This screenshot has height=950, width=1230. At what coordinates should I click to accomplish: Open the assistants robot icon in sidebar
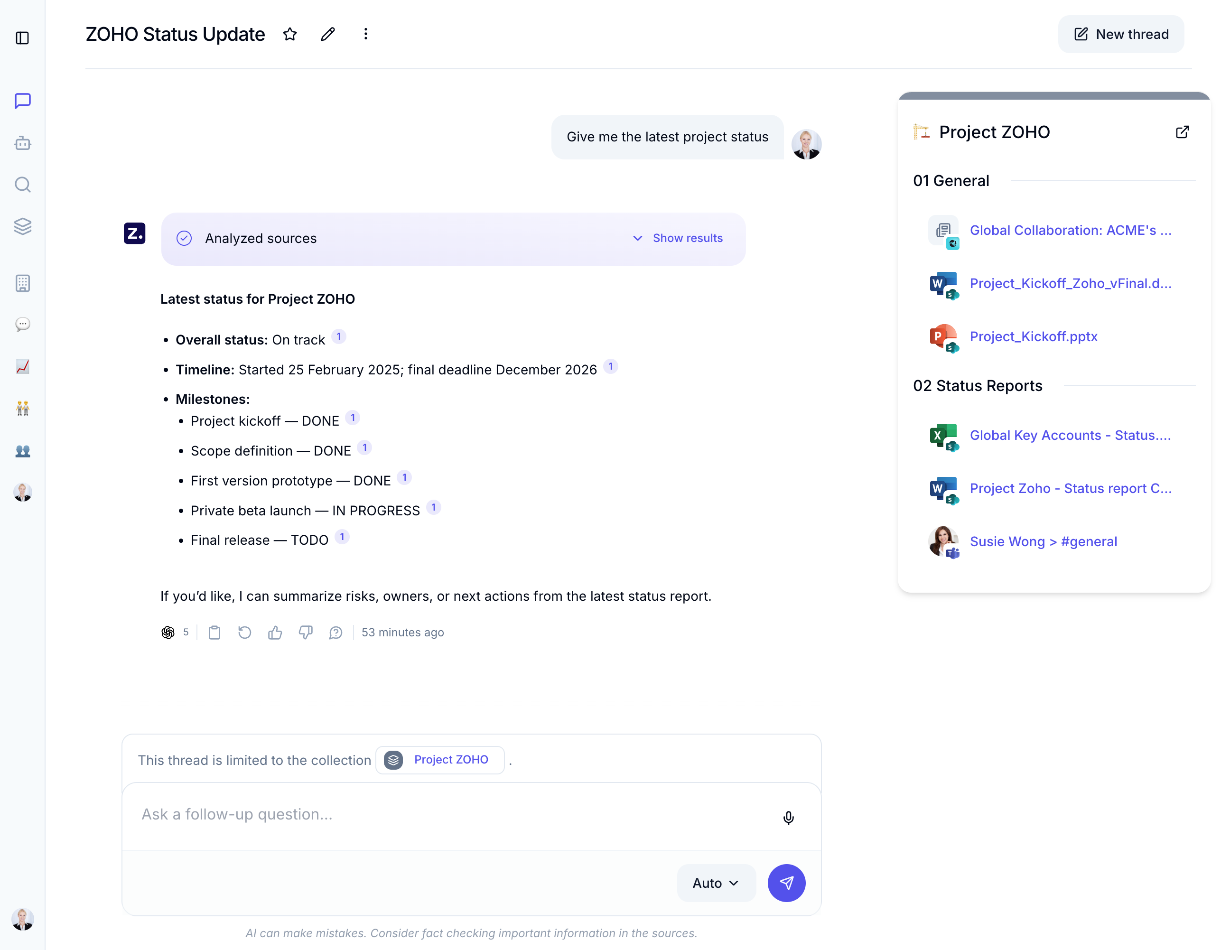(22, 143)
